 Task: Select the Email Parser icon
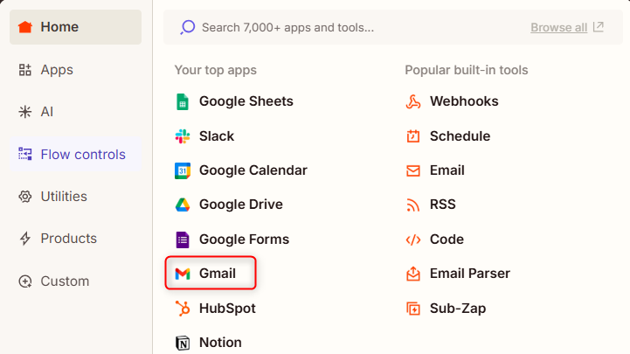pos(413,274)
